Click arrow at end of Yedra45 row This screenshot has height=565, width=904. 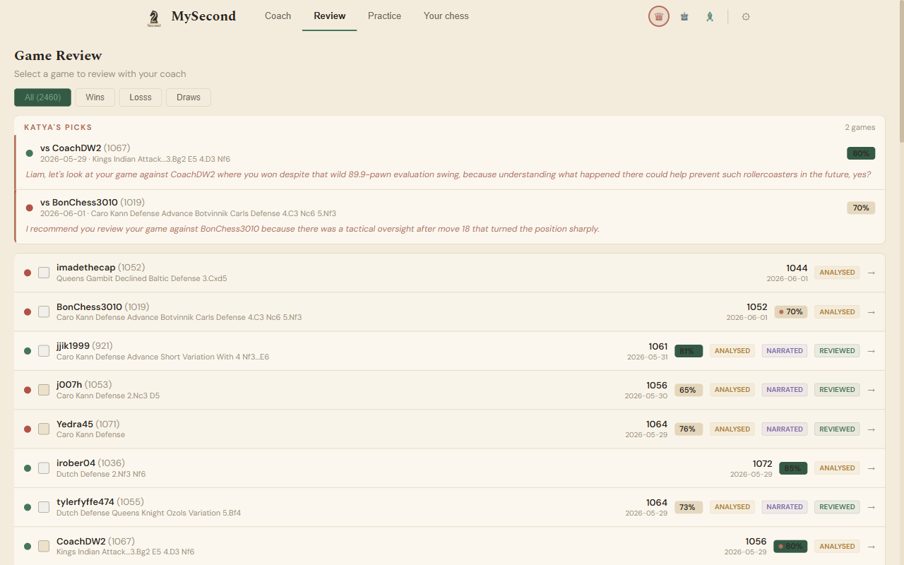(x=871, y=429)
